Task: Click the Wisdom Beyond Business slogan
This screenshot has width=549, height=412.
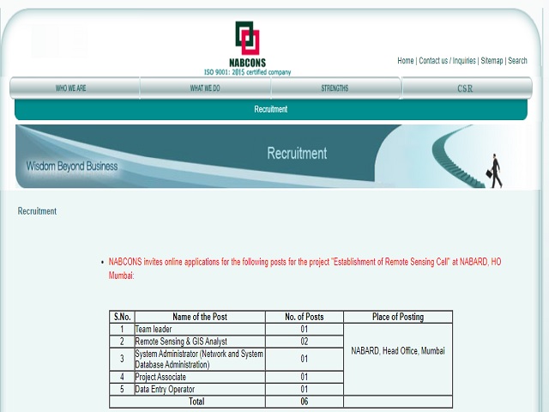Action: (x=71, y=166)
